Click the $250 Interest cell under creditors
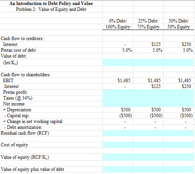 tap(186, 44)
